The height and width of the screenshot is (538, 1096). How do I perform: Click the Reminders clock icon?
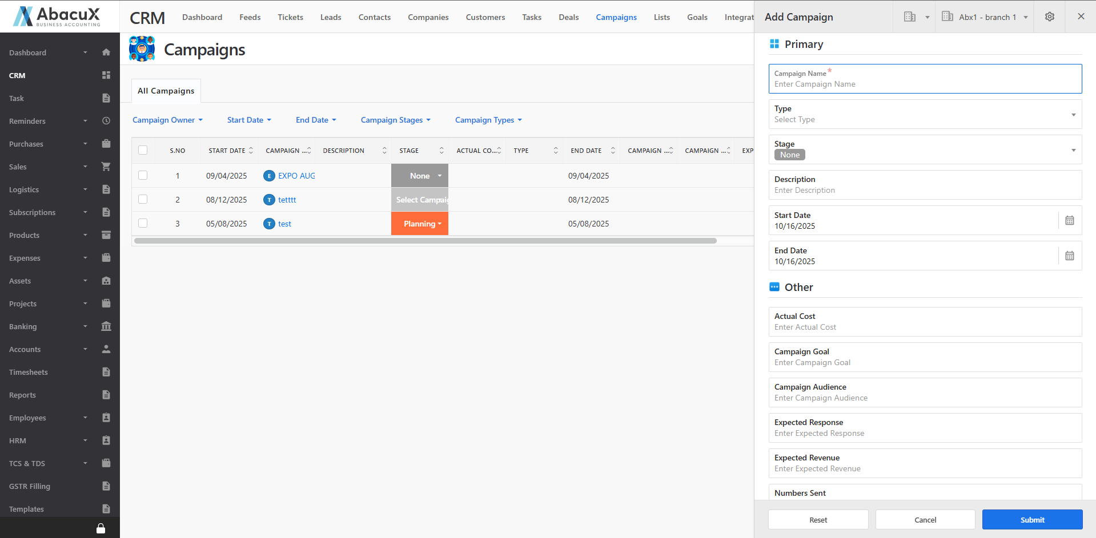coord(106,121)
